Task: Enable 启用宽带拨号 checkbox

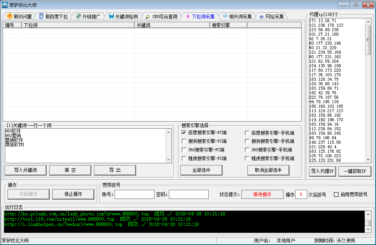Action: [x=337, y=194]
